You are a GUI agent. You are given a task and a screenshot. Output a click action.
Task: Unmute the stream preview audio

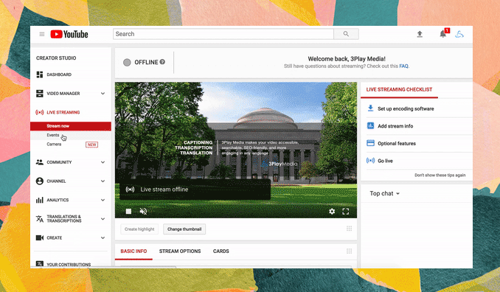[x=144, y=212]
